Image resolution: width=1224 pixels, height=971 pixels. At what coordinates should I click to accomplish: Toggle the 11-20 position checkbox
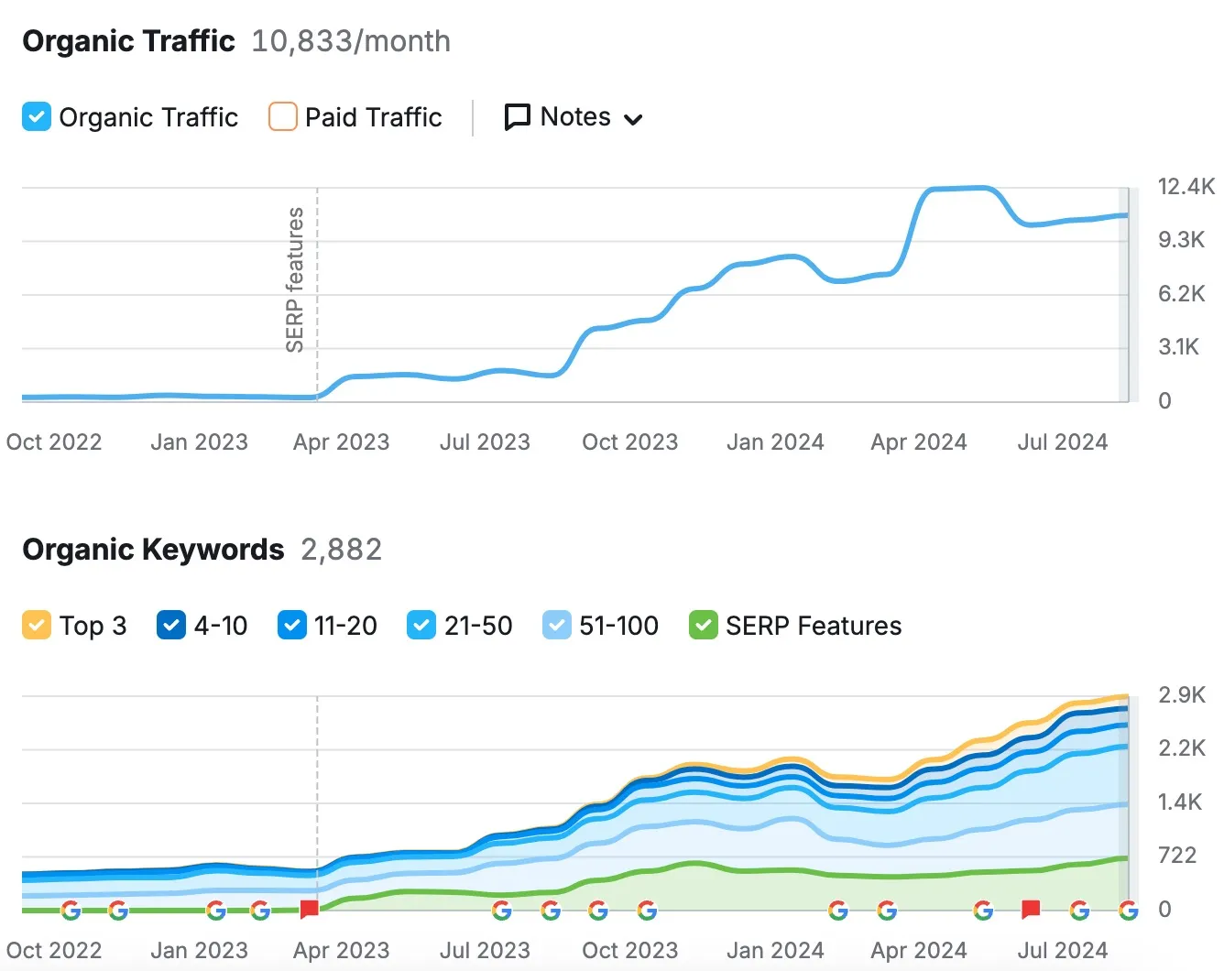[291, 626]
